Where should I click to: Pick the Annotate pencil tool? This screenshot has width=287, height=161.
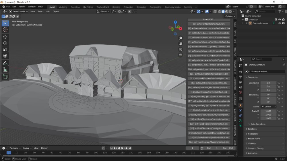pos(5,63)
